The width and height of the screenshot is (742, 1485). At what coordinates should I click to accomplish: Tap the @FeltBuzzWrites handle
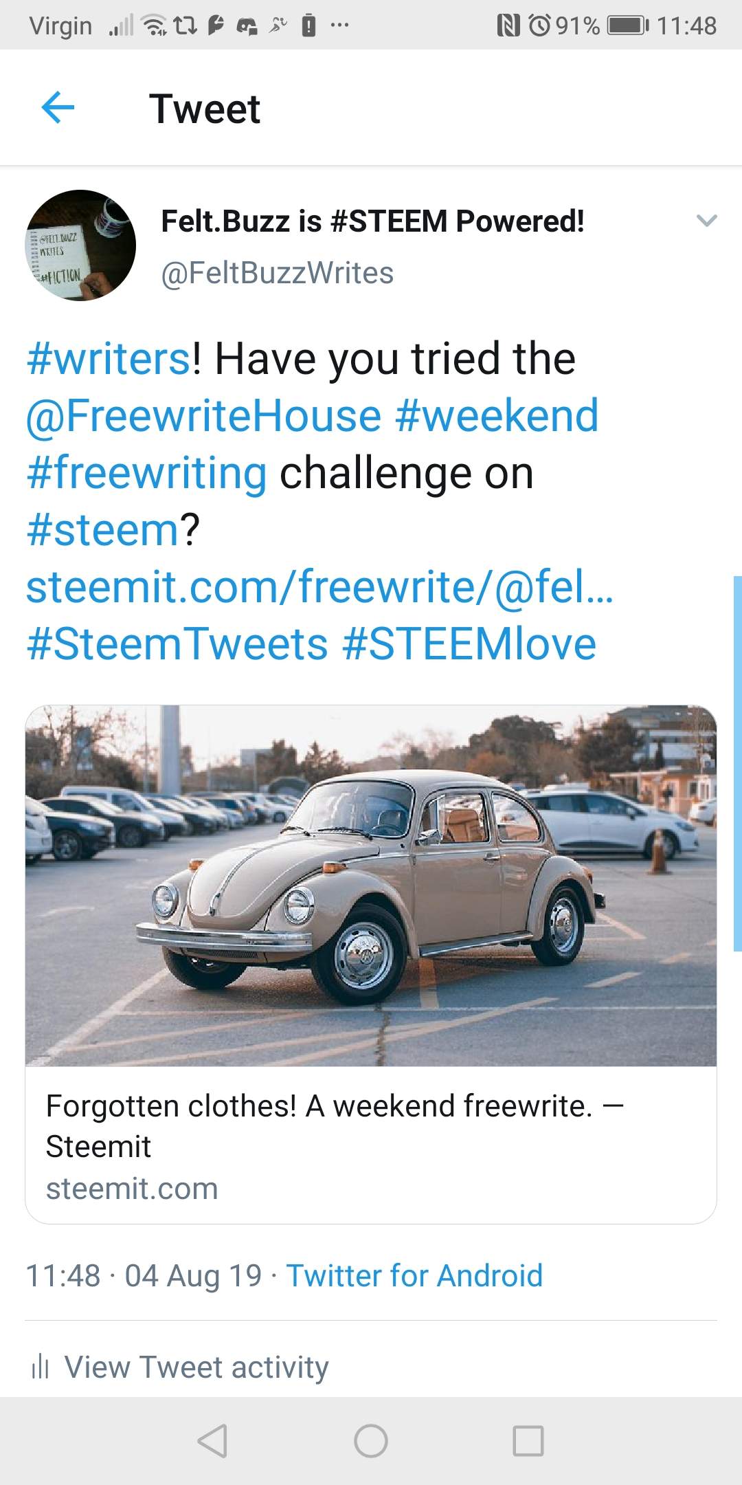277,273
